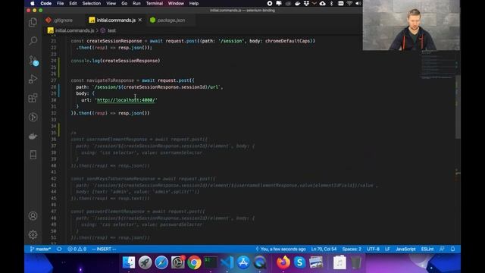Click the -- INSERT -- mode indicator

click(x=104, y=249)
